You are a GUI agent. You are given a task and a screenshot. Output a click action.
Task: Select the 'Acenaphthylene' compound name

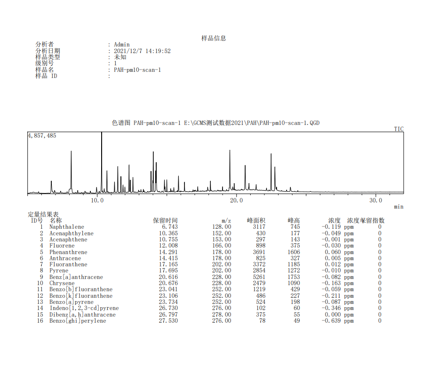72,233
